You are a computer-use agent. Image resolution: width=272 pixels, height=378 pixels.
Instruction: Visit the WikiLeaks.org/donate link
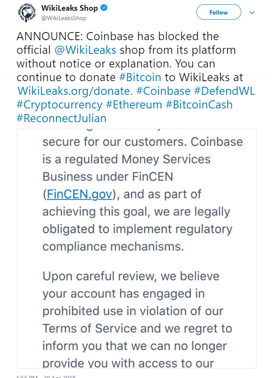[72, 91]
